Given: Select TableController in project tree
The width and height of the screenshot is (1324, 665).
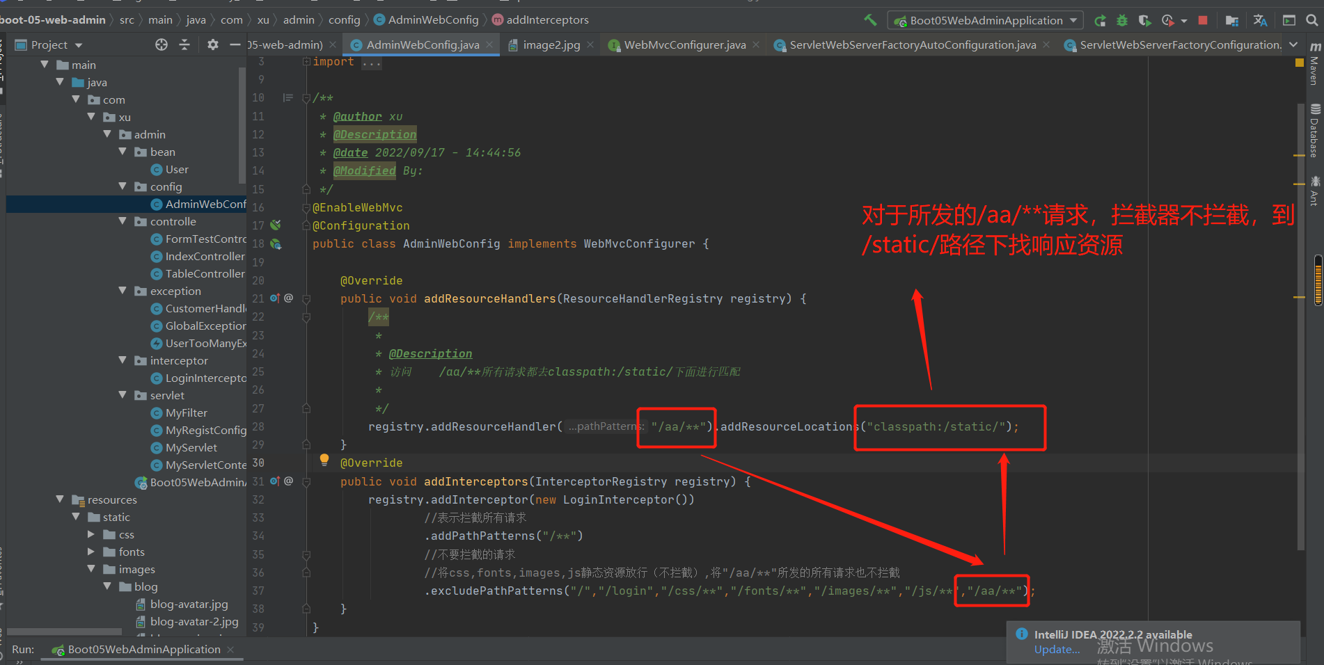Looking at the screenshot, I should [205, 273].
